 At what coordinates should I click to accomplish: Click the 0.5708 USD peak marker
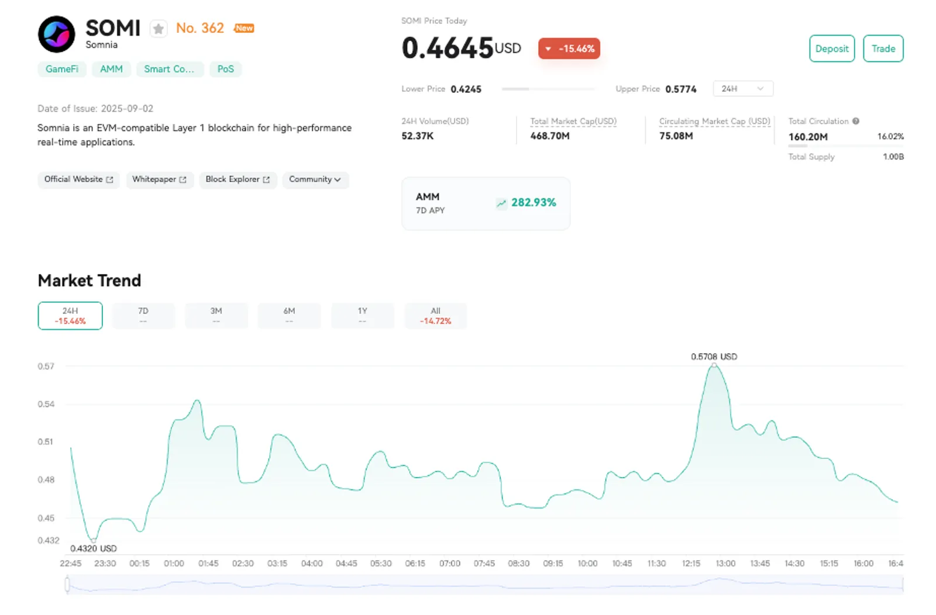click(714, 365)
